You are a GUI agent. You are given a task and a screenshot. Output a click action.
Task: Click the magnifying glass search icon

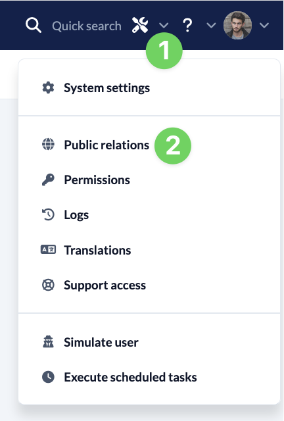pos(34,25)
